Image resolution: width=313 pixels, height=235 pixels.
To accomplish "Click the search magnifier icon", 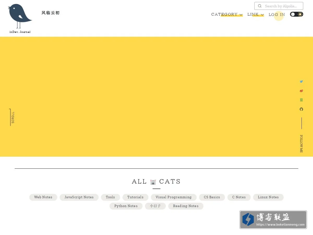I will point(260,6).
